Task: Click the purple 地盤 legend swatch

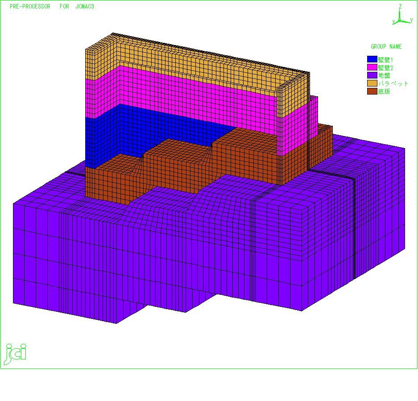Action: [x=372, y=75]
